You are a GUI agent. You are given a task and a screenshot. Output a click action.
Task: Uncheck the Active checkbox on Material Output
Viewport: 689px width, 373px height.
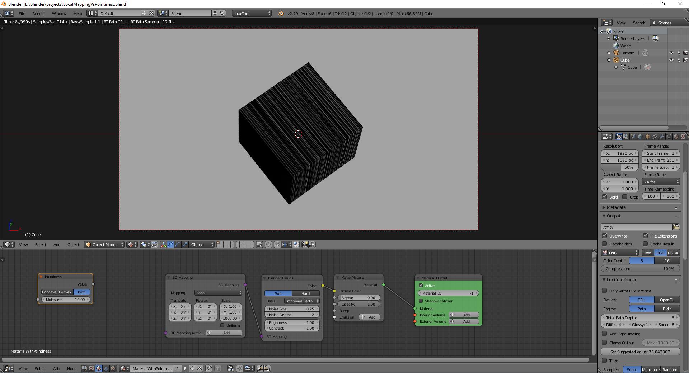click(421, 286)
